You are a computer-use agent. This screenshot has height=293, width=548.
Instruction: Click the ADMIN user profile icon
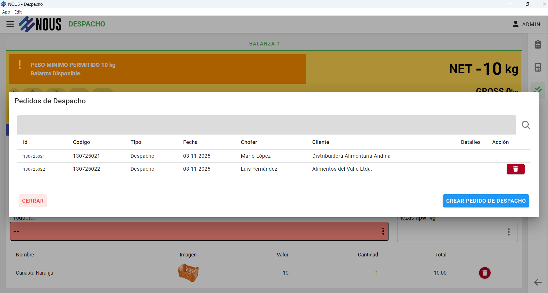[x=515, y=24]
